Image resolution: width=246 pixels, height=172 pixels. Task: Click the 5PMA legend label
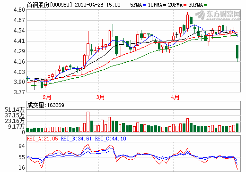click(136, 5)
